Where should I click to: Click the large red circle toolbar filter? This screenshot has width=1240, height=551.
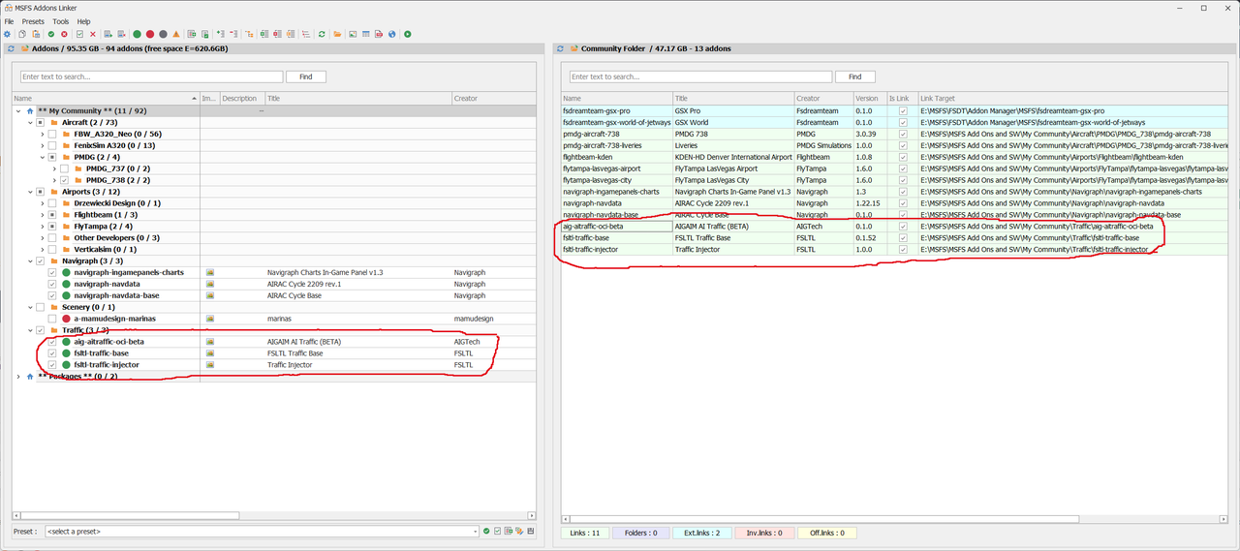click(150, 34)
